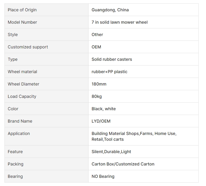Click the 'rubber+PP plastic' value
Image resolution: width=206 pixels, height=186 pixels.
tap(110, 72)
